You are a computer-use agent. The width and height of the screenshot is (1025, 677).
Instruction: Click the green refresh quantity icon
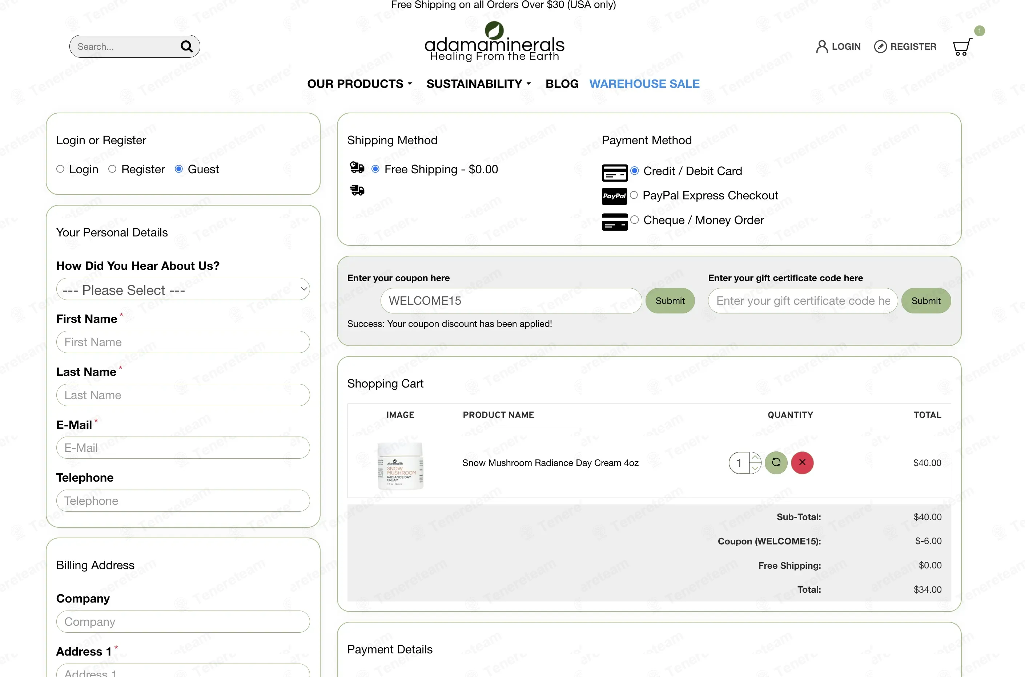776,462
